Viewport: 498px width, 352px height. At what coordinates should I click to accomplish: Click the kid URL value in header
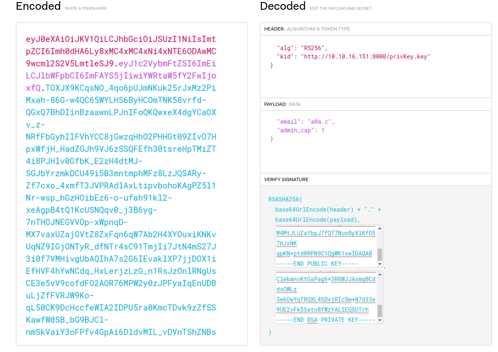coord(365,57)
